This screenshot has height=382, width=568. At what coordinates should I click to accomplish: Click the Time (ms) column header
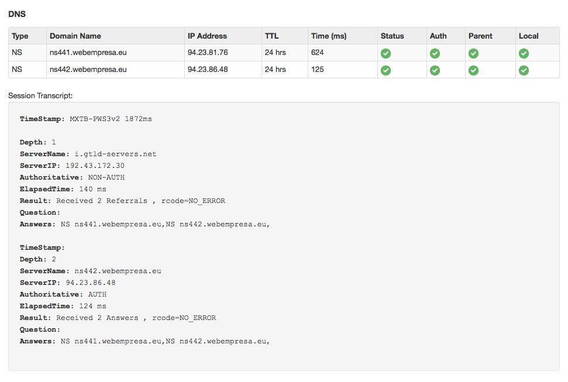tap(329, 36)
